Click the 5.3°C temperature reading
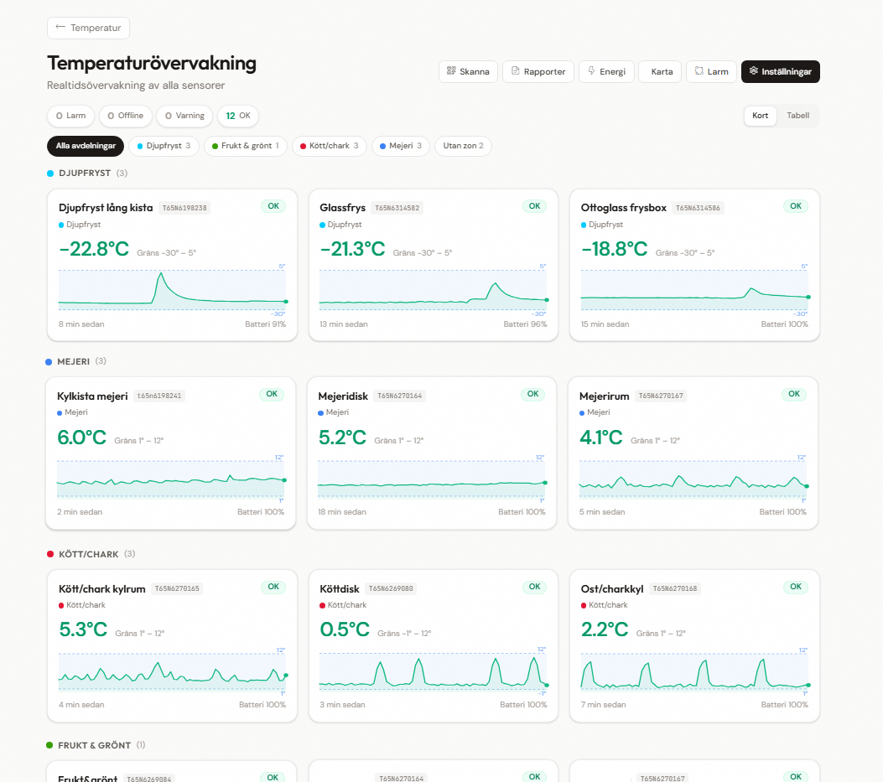 click(x=83, y=629)
